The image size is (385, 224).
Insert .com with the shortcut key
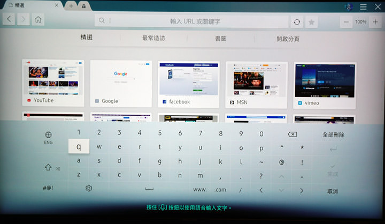point(220,189)
